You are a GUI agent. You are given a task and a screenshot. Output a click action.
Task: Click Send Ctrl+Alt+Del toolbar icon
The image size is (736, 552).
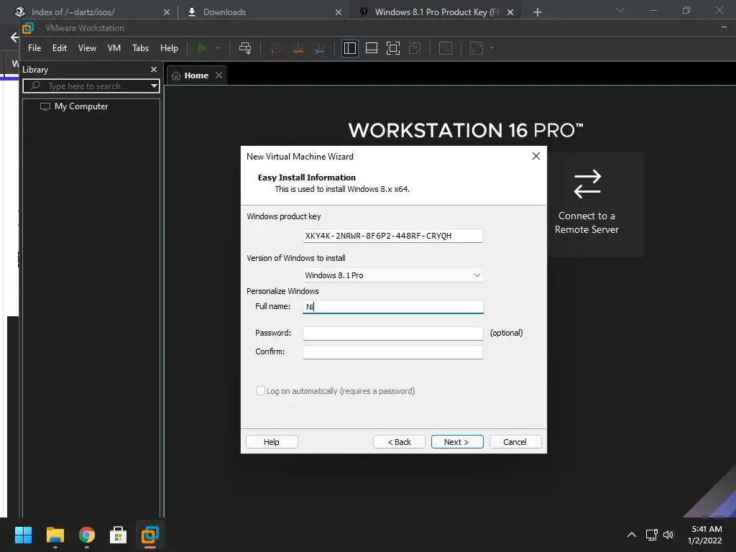pyautogui.click(x=245, y=48)
